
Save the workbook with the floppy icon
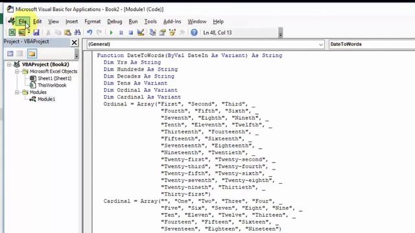pos(36,32)
